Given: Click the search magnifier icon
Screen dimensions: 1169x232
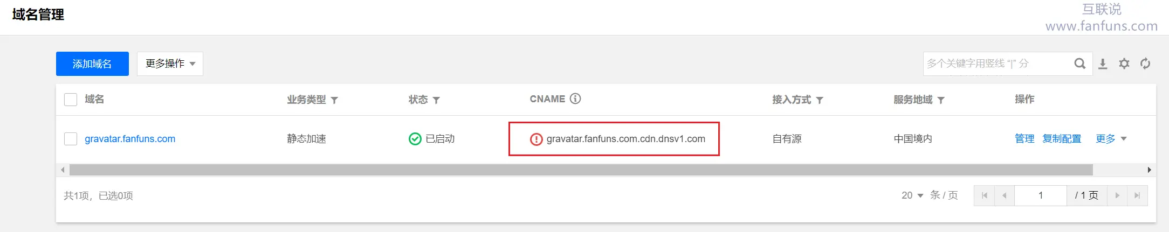Looking at the screenshot, I should click(x=1079, y=64).
